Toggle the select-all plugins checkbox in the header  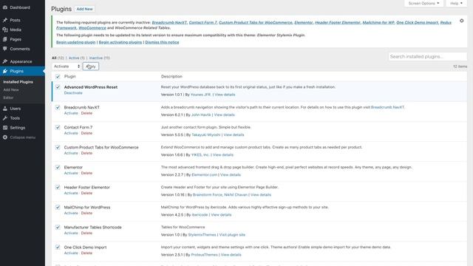58,77
